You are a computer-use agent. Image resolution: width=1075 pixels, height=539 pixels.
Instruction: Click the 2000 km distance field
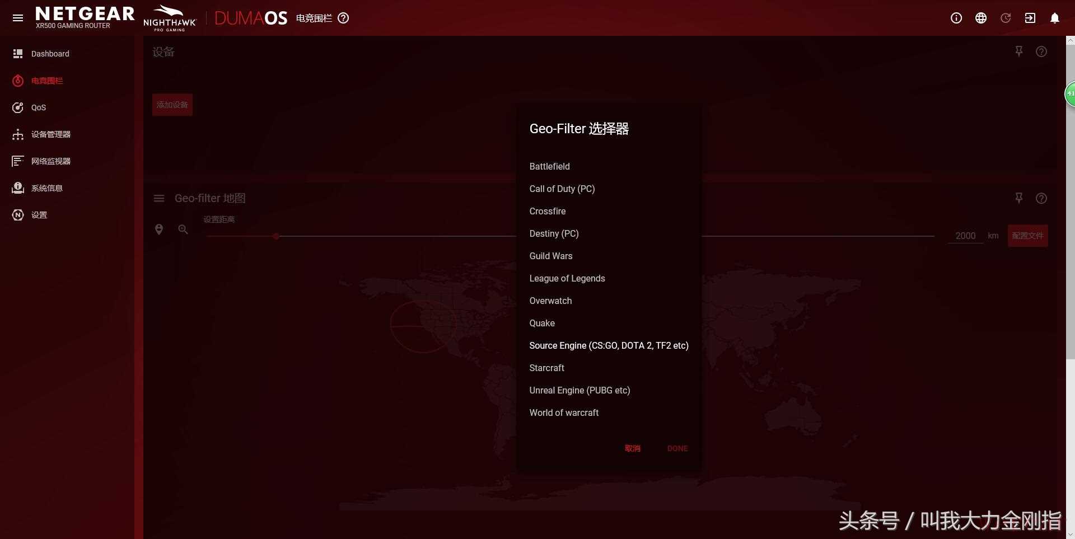pos(965,236)
